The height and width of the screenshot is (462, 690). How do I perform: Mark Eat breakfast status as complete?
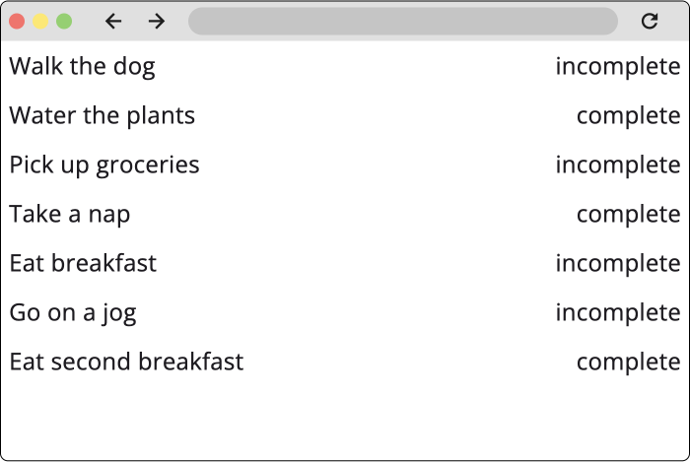tap(617, 263)
